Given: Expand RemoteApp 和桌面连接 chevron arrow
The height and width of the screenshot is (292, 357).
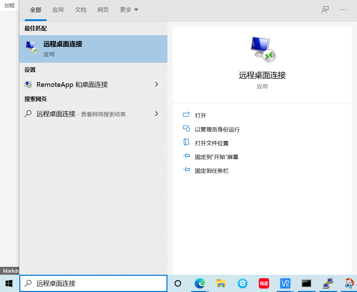Looking at the screenshot, I should pyautogui.click(x=156, y=84).
